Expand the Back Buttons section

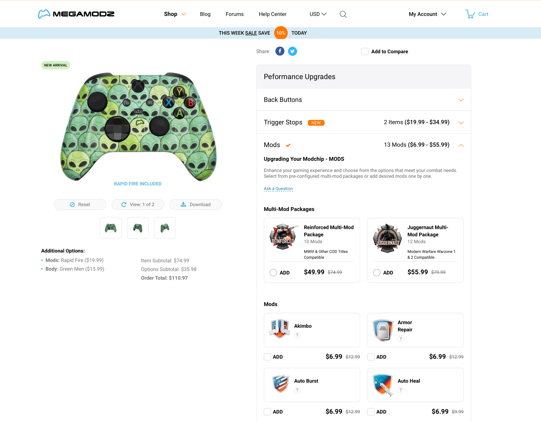(x=363, y=100)
